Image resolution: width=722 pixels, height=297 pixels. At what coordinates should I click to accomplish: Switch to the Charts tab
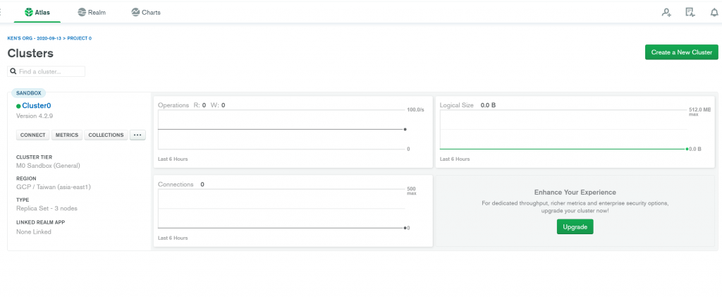point(146,13)
